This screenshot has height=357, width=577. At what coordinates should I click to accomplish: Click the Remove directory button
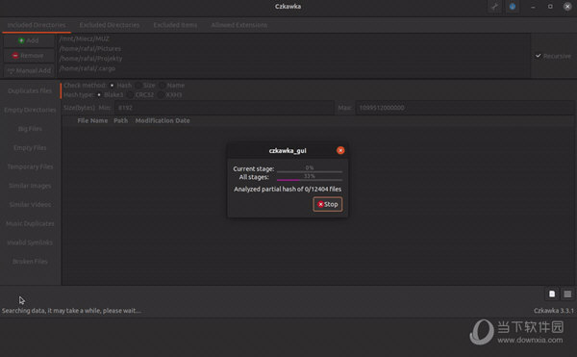[x=29, y=56]
